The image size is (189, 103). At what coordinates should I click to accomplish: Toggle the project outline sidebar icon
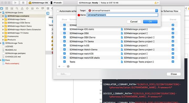click(48, 13)
